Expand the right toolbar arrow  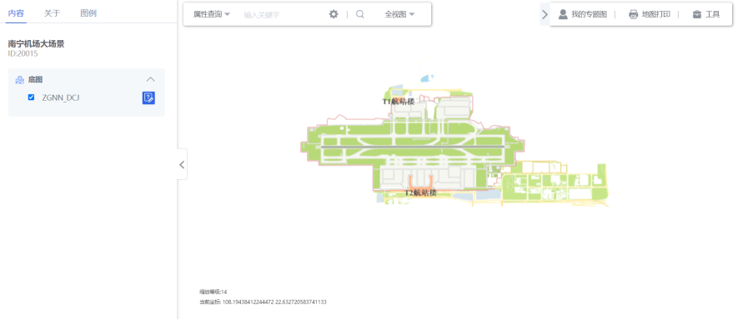coord(545,14)
